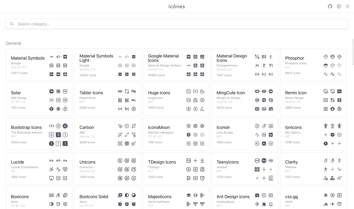Click the translate icon in Remix Icon
The height and width of the screenshot is (209, 354).
pos(332,100)
